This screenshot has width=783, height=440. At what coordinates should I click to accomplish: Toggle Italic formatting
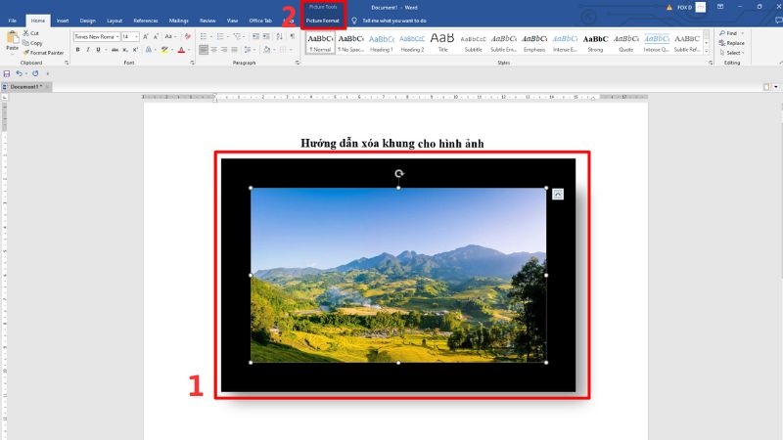pyautogui.click(x=89, y=50)
